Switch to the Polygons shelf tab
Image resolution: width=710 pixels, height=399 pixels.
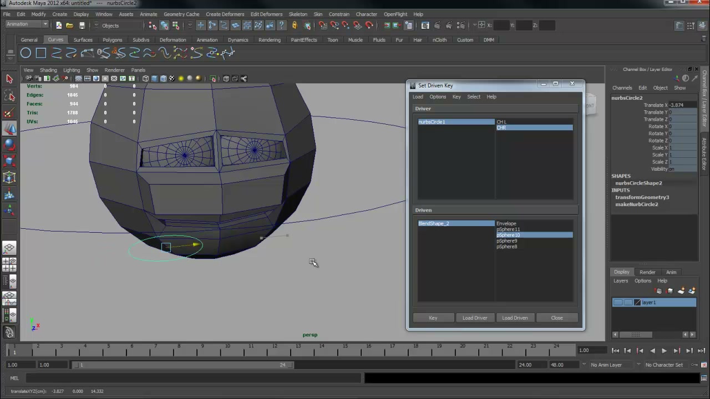tap(112, 40)
